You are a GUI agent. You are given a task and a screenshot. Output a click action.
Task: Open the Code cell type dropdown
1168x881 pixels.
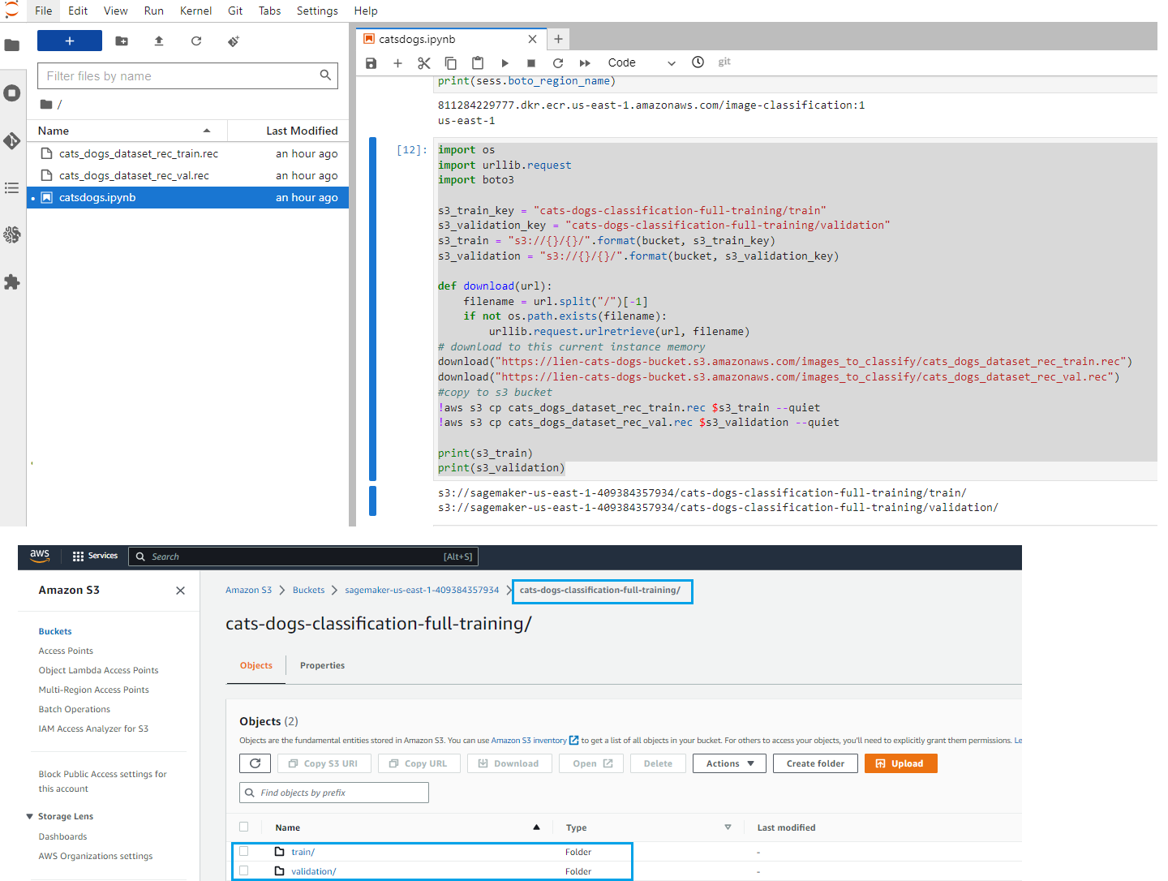(642, 62)
